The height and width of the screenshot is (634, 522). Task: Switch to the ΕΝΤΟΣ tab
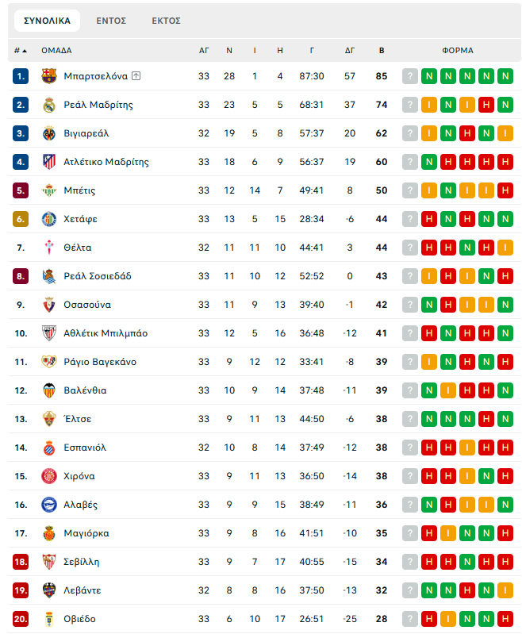coord(111,21)
